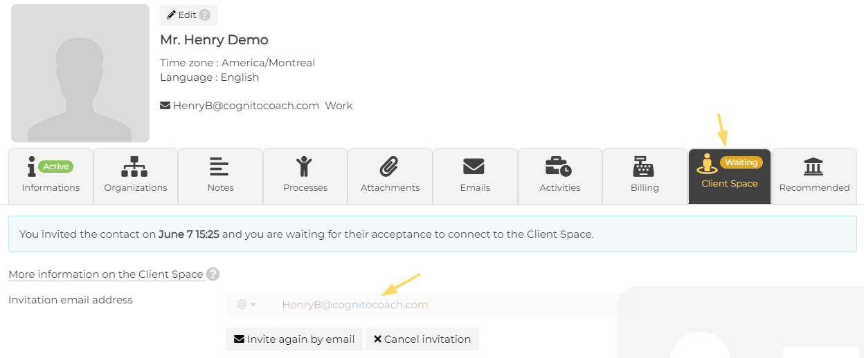864x358 pixels.
Task: Click Invite again by email button
Action: pos(294,339)
